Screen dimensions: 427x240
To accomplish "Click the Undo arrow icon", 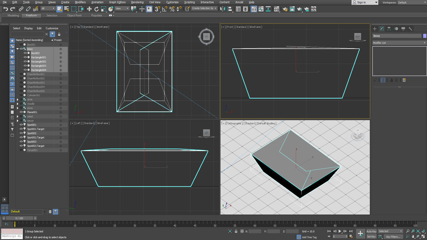I will [5, 9].
